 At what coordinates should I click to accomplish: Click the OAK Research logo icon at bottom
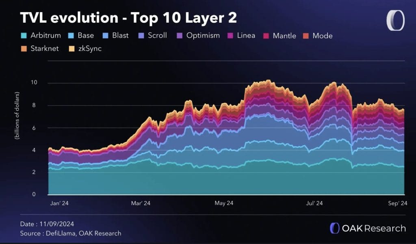tap(334, 228)
